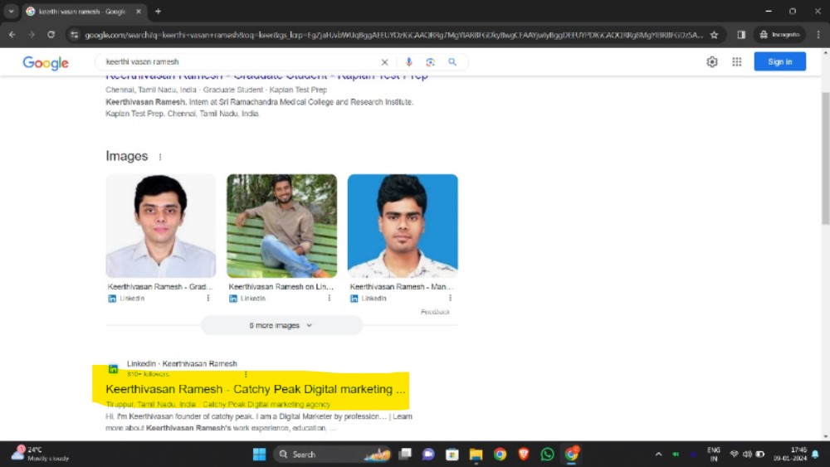
Task: Open the Keerthivasan Ramesh on LinkedIn bench photo
Action: (281, 226)
